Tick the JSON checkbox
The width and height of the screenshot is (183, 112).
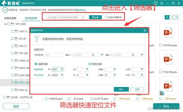click(x=13, y=61)
